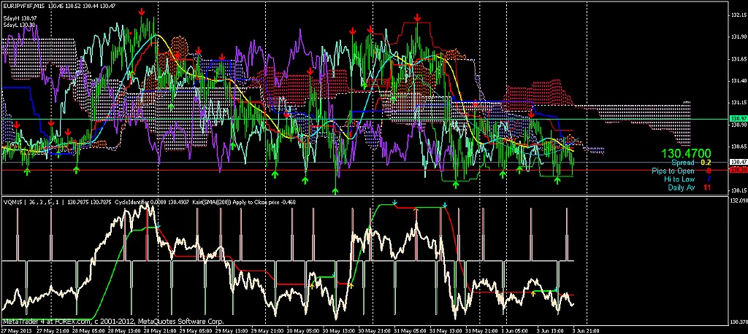Screen dimensions: 748x334
Task: Click the 130.378 indicator scale value
Action: [738, 322]
